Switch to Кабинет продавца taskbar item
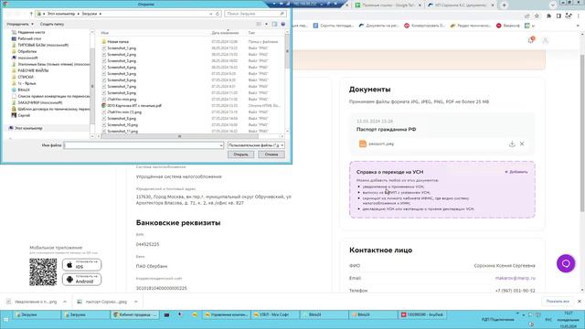Image resolution: width=585 pixels, height=329 pixels. point(135,315)
